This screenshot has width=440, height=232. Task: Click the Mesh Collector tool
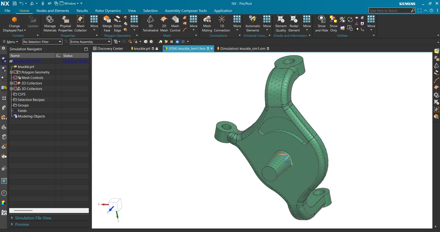tap(81, 24)
